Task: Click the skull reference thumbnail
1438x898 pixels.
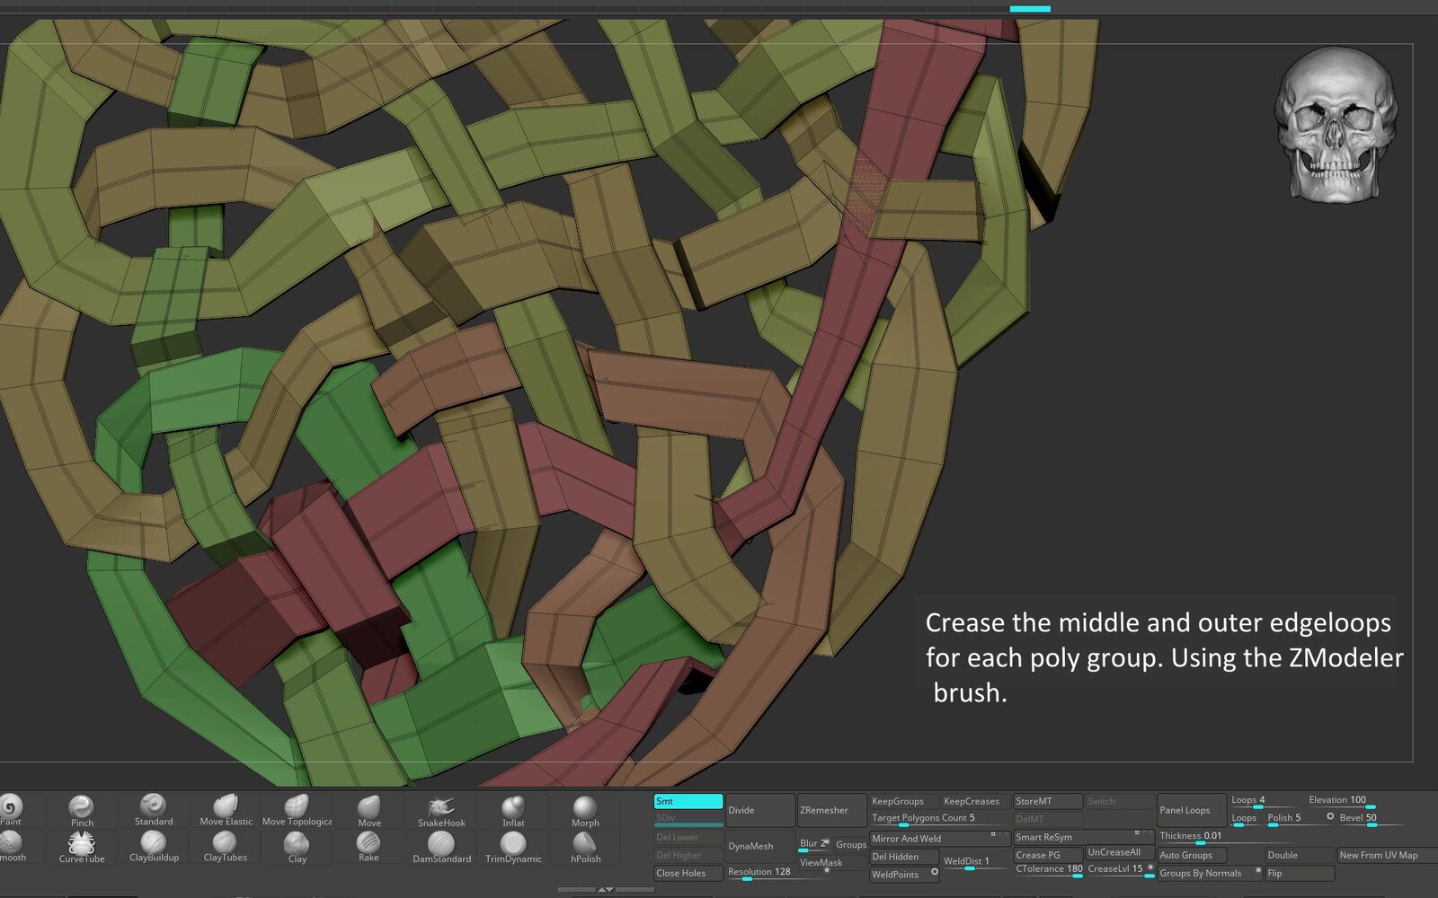Action: coord(1336,125)
